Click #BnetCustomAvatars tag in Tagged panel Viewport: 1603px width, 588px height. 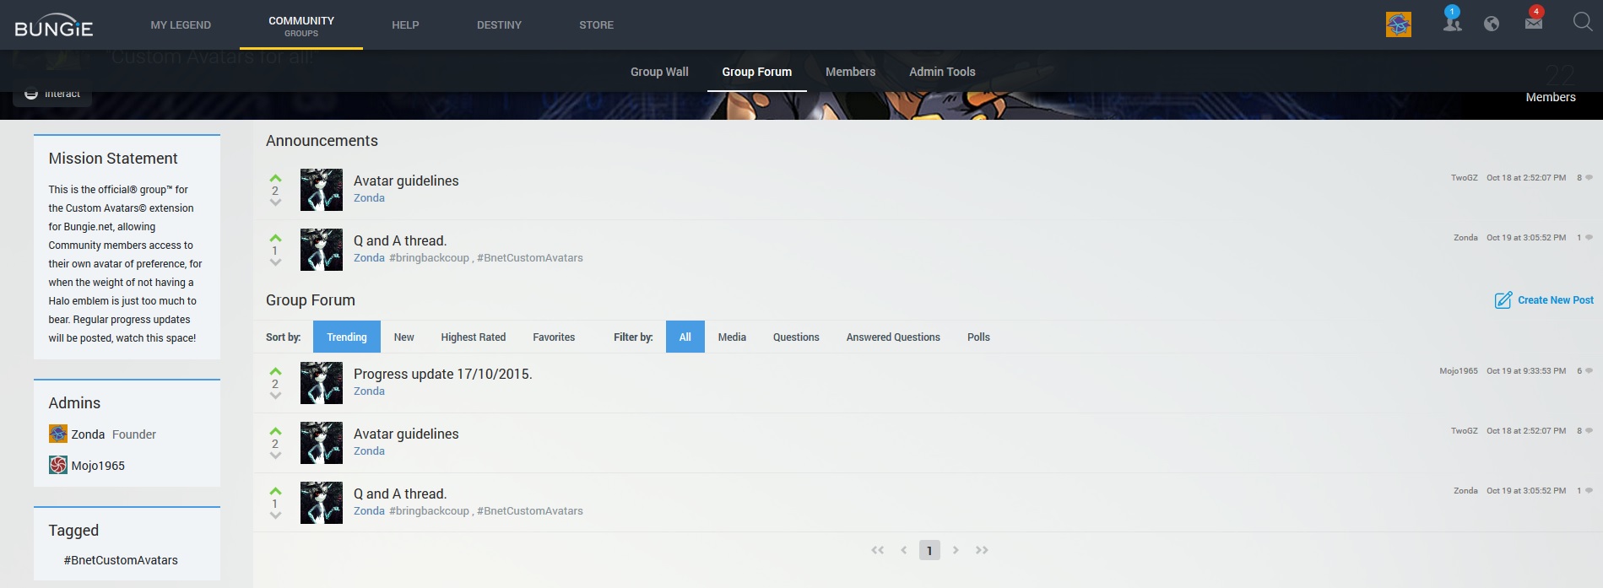click(x=121, y=560)
